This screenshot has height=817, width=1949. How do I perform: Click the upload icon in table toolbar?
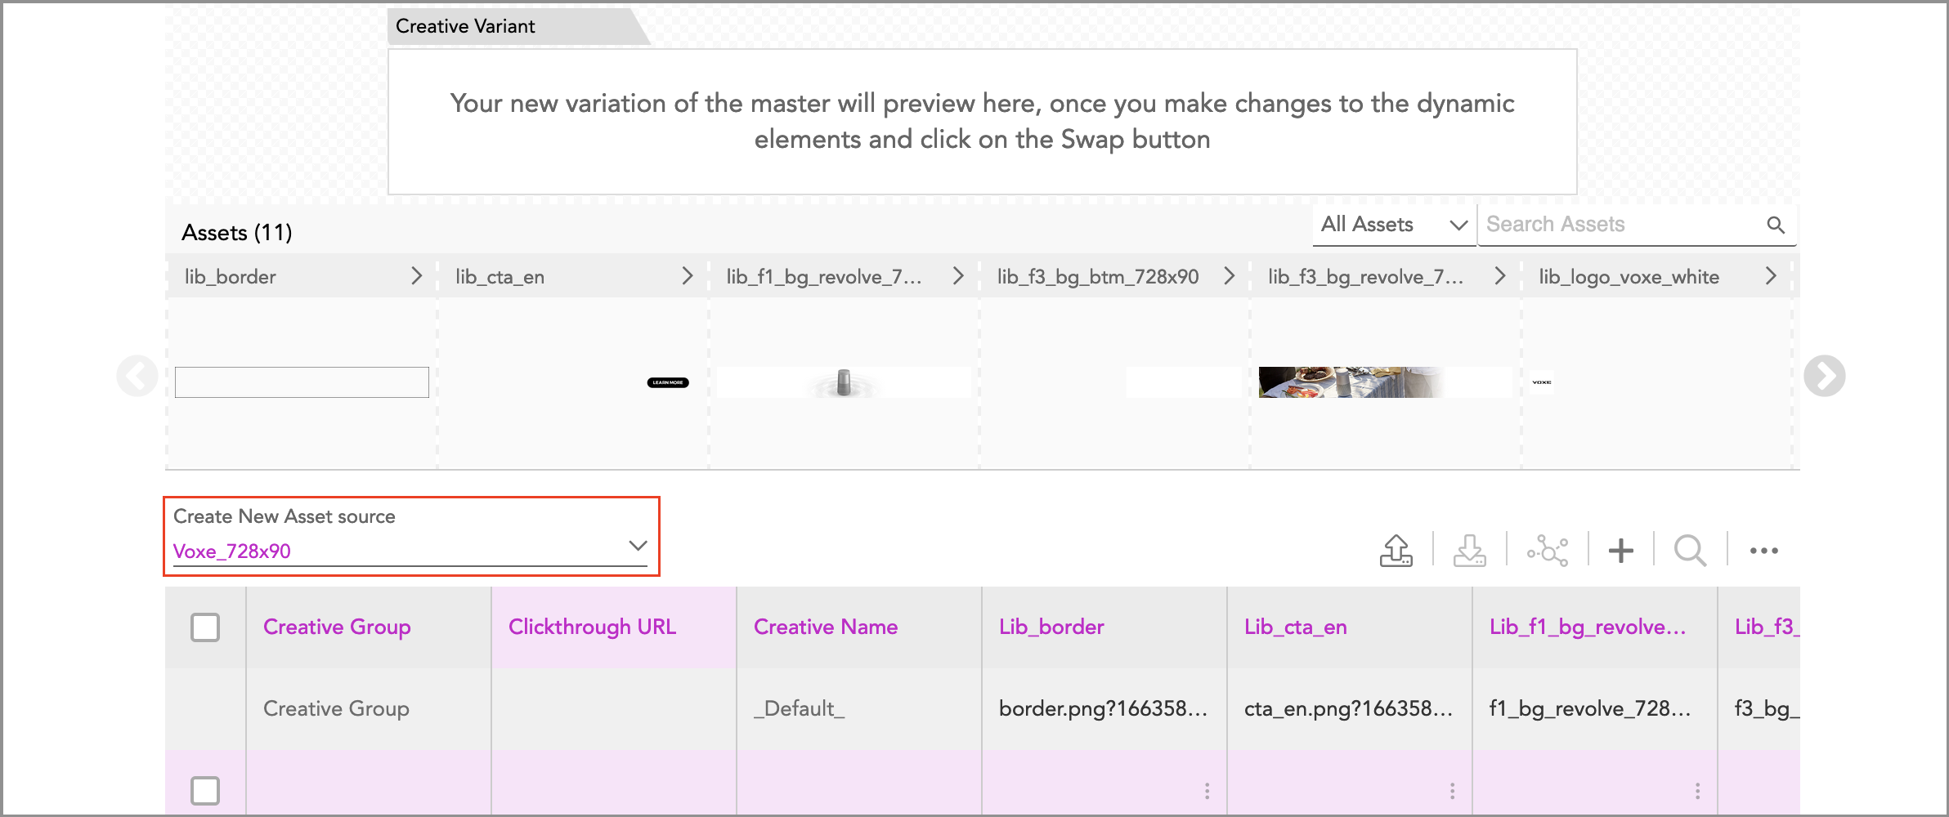pyautogui.click(x=1396, y=550)
